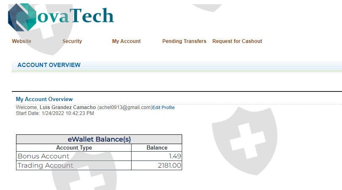
Task: Open the Website menu item
Action: pos(22,41)
